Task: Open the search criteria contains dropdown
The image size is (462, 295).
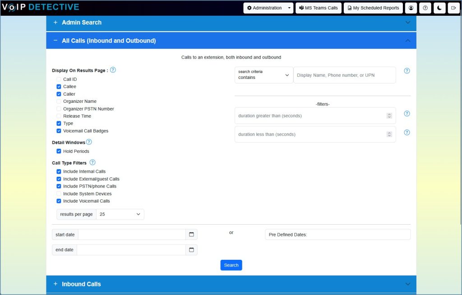Action: 263,75
